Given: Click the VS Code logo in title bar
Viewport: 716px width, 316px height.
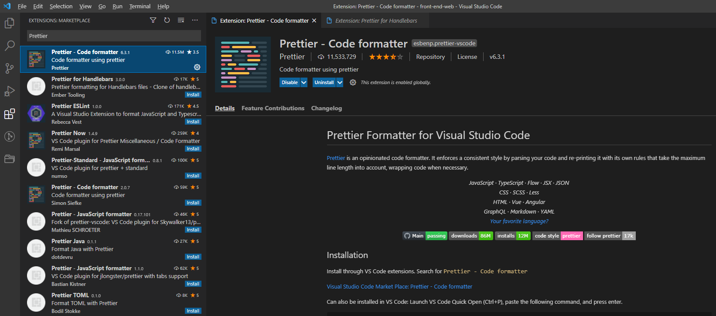Looking at the screenshot, I should [x=7, y=6].
